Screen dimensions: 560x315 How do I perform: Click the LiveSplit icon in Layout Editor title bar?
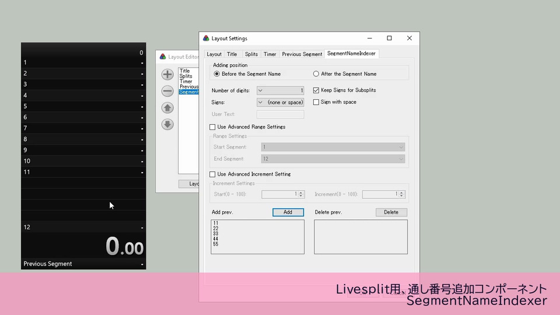point(163,57)
